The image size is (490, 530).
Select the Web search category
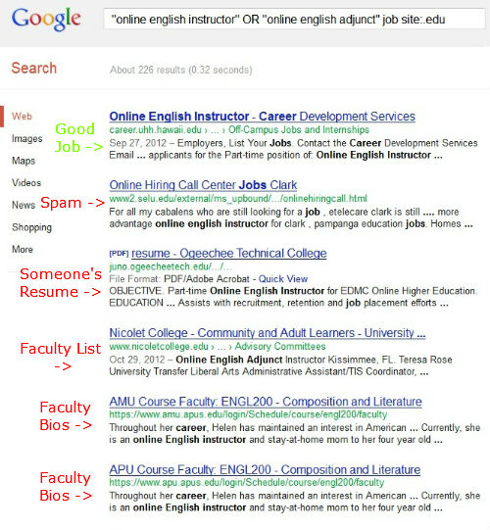pyautogui.click(x=22, y=117)
